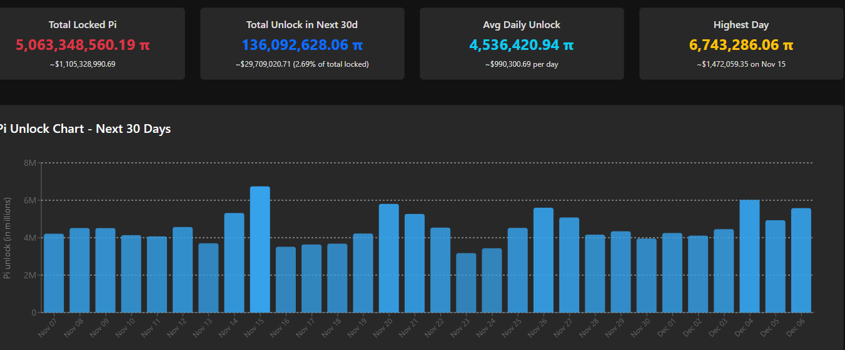The width and height of the screenshot is (845, 350).
Task: Click the Pi unlock y-axis title
Action: point(8,238)
